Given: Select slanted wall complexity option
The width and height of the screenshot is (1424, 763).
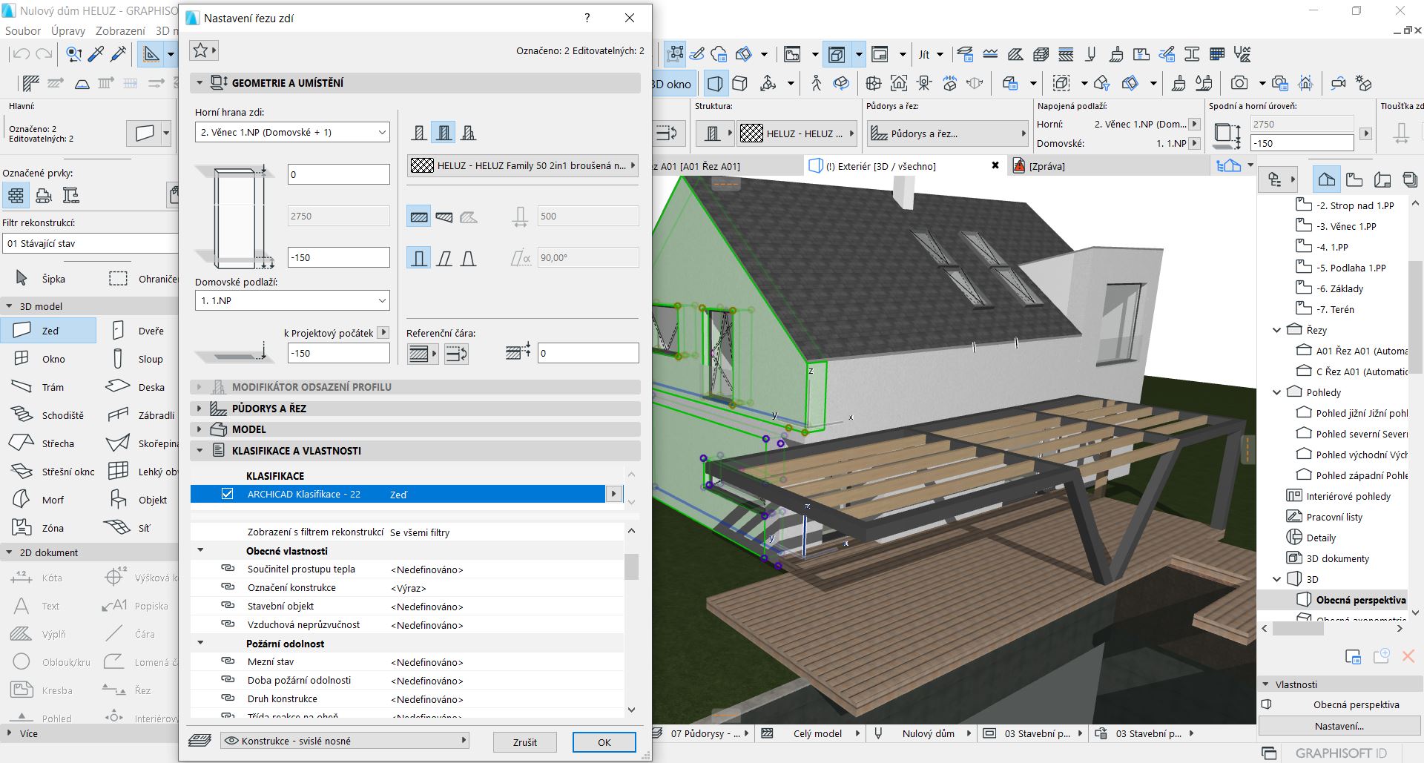Looking at the screenshot, I should (x=444, y=258).
